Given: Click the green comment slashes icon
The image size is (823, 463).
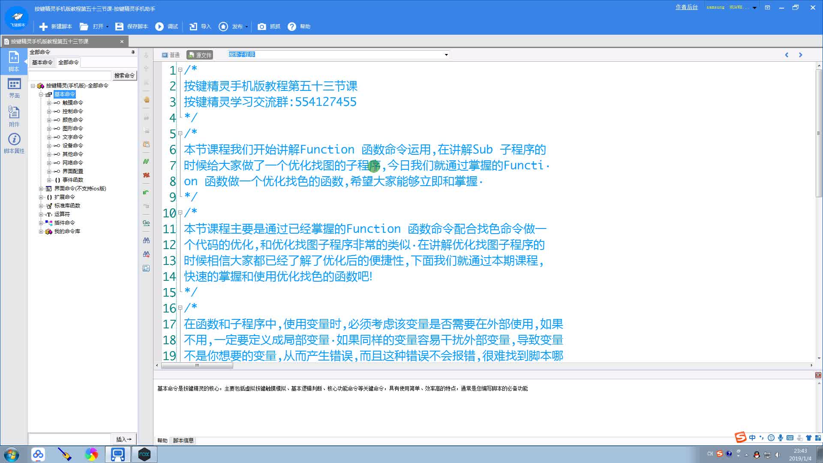Looking at the screenshot, I should point(146,162).
